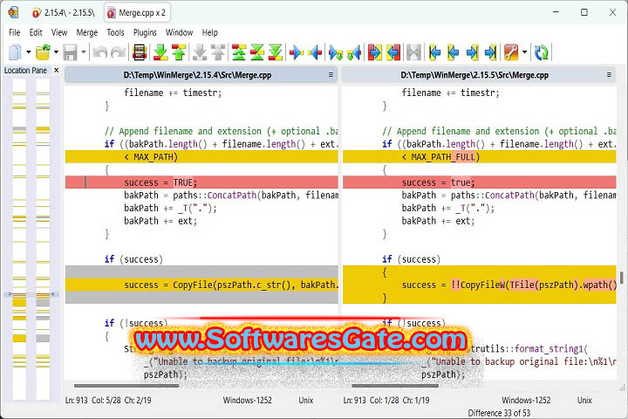Redo the last undone change

point(119,52)
